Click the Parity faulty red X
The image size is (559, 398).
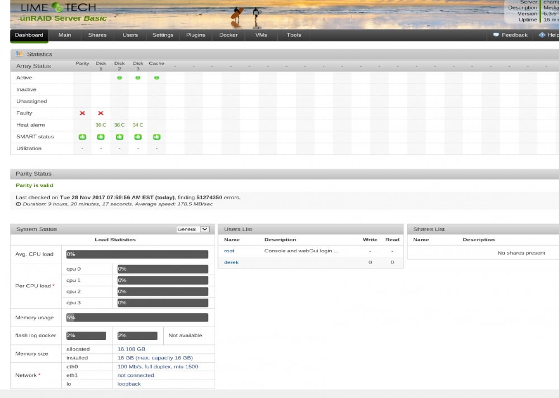[x=82, y=113]
